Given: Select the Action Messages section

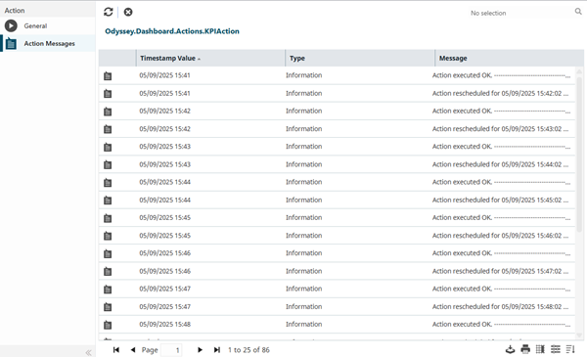Looking at the screenshot, I should [x=48, y=43].
